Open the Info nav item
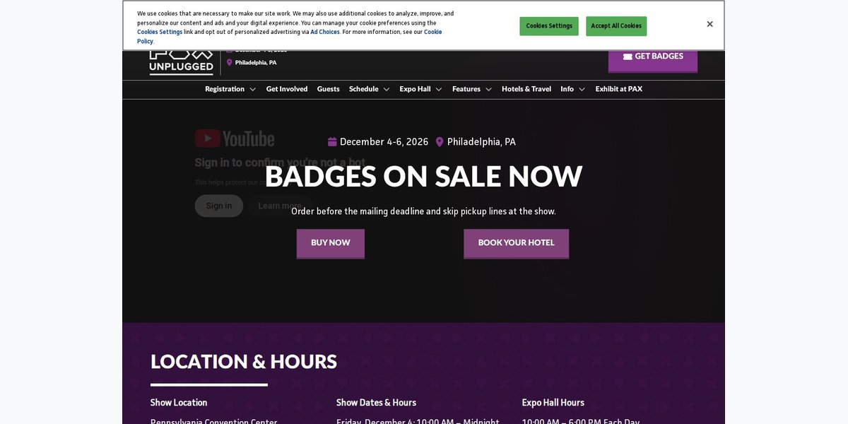The height and width of the screenshot is (424, 848). coord(567,89)
